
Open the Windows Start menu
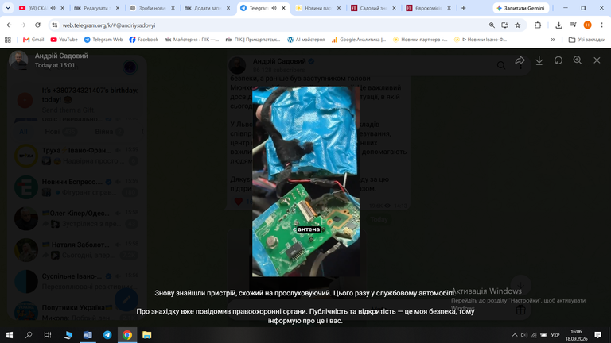pos(10,335)
